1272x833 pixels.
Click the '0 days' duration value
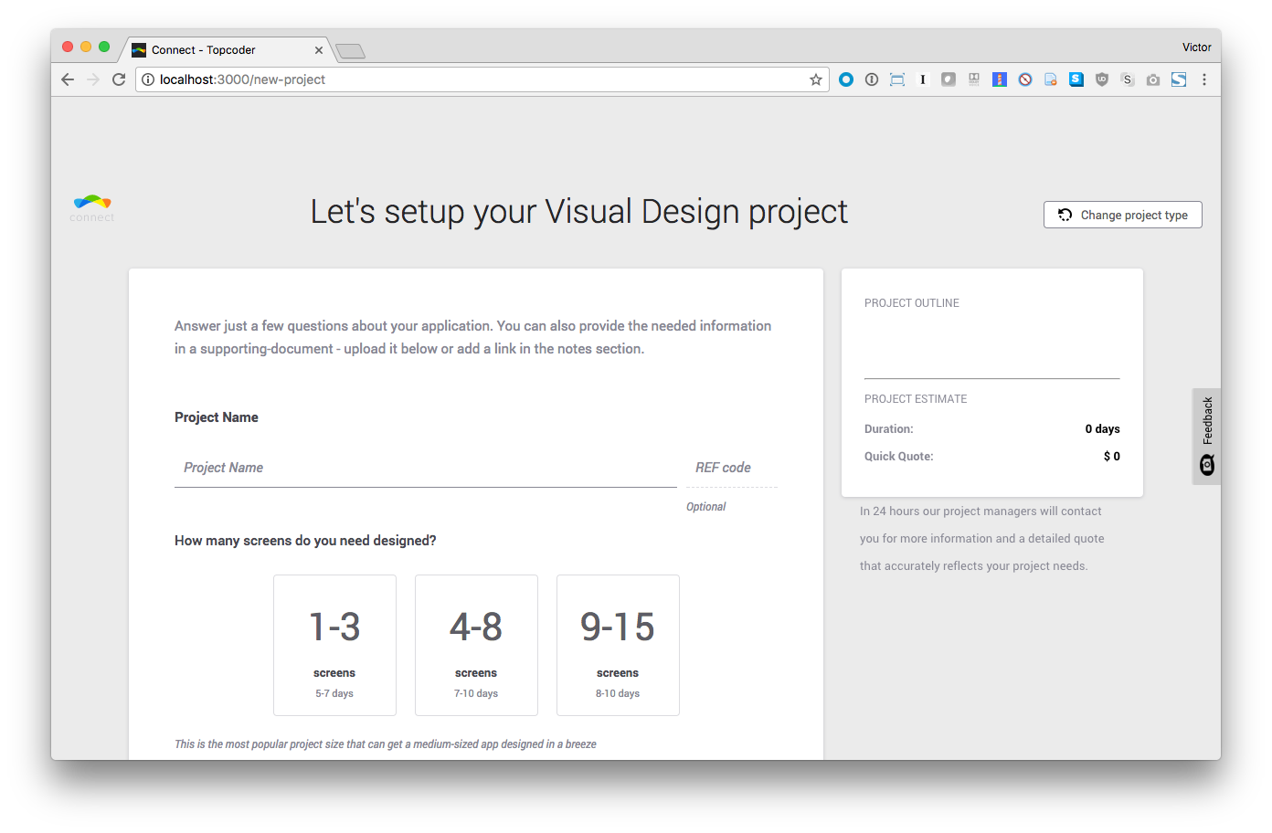coord(1103,429)
